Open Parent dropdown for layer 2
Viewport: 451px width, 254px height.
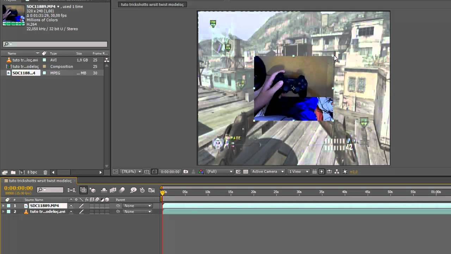(137, 212)
